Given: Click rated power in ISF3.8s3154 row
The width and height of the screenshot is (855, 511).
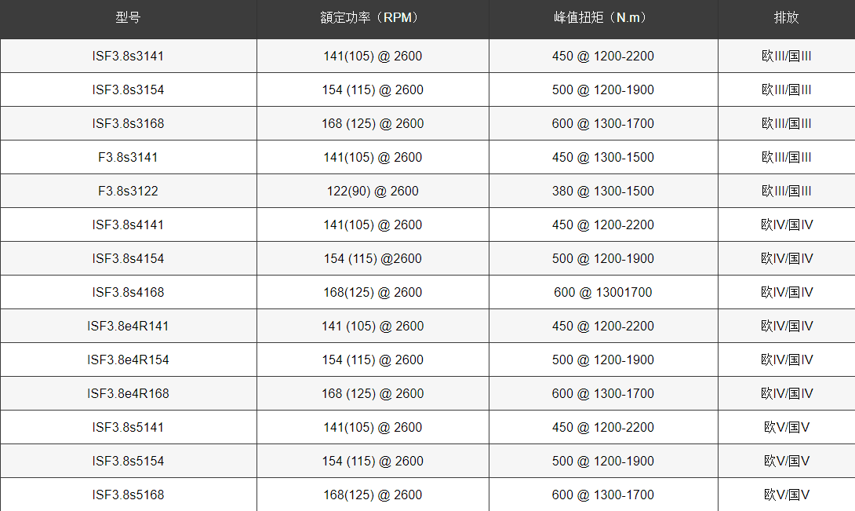Looking at the screenshot, I should click(373, 90).
